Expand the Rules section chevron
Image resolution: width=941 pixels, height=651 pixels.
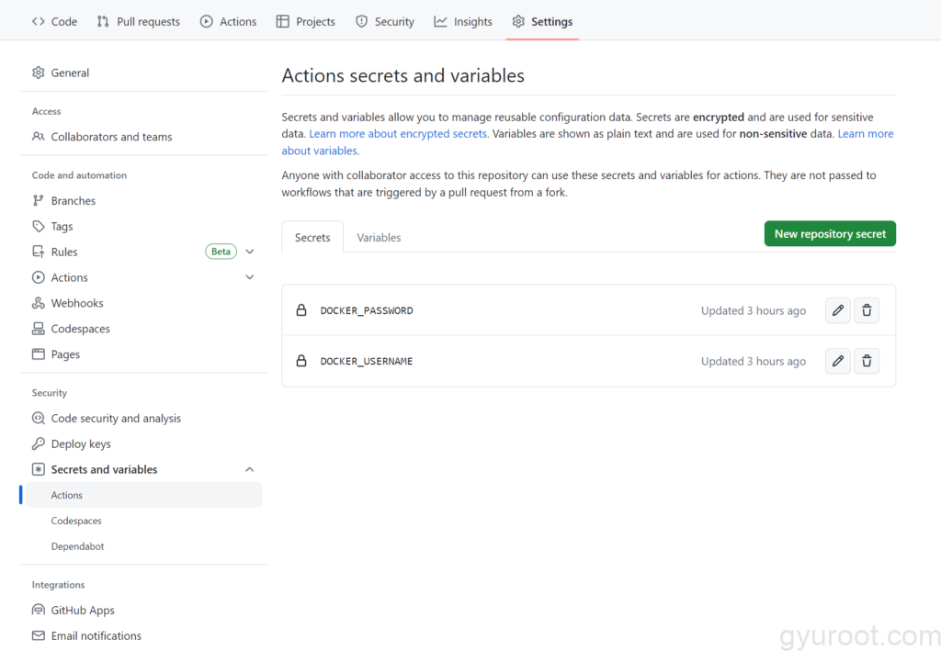pos(250,252)
